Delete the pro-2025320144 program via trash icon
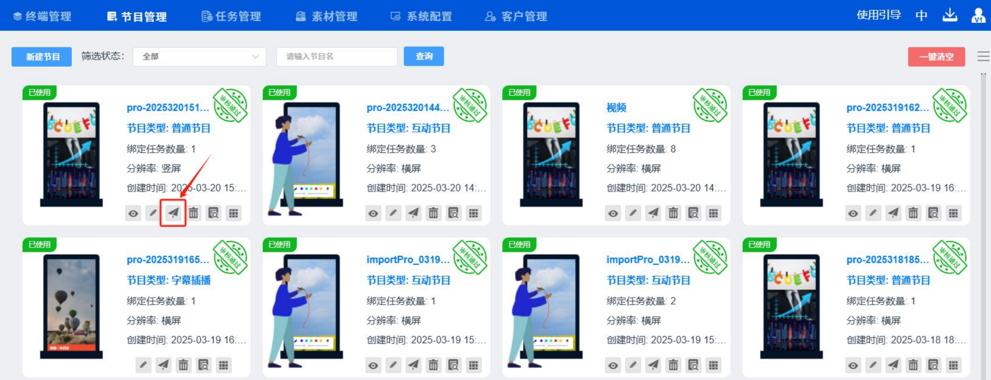Screen dimensions: 991x380 pyautogui.click(x=433, y=213)
